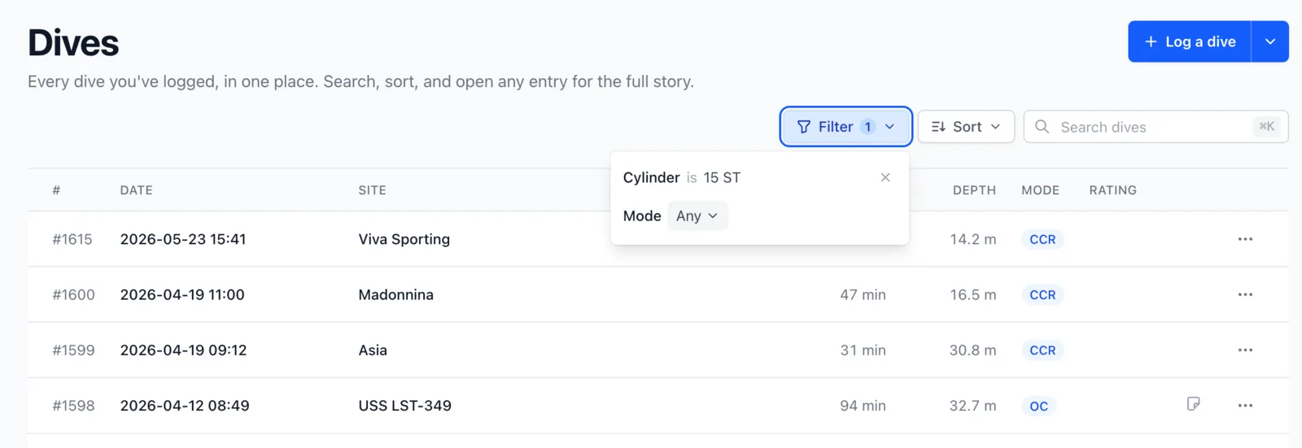Click dive number #1600
1302x448 pixels.
pos(73,294)
